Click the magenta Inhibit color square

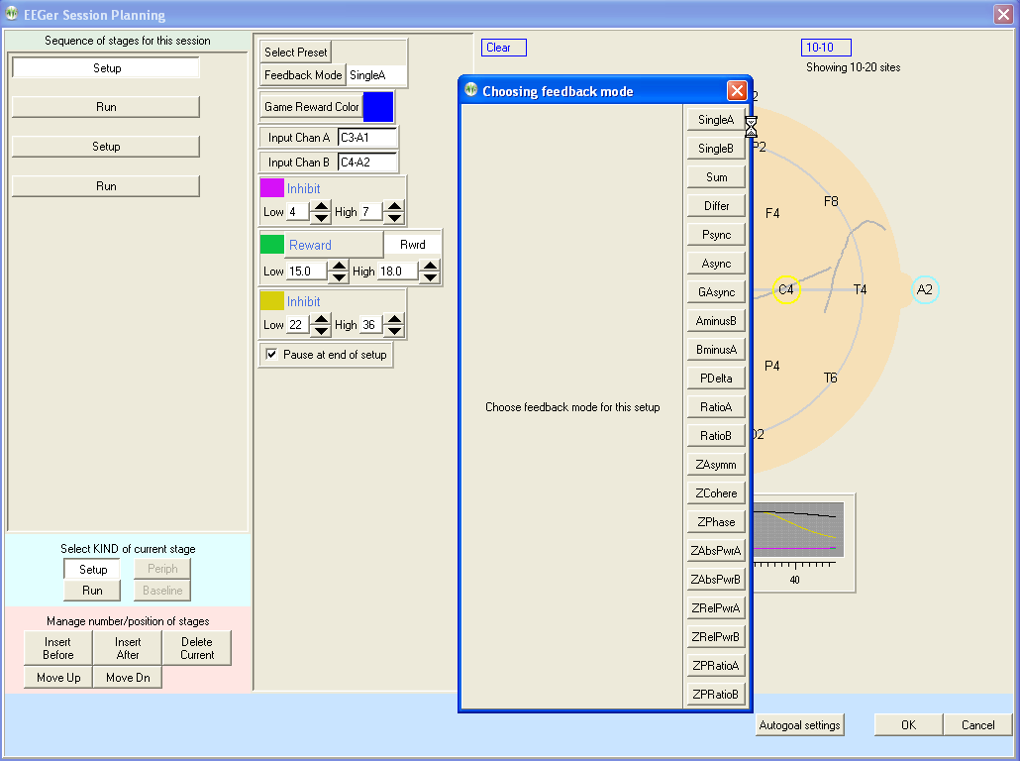pos(271,188)
